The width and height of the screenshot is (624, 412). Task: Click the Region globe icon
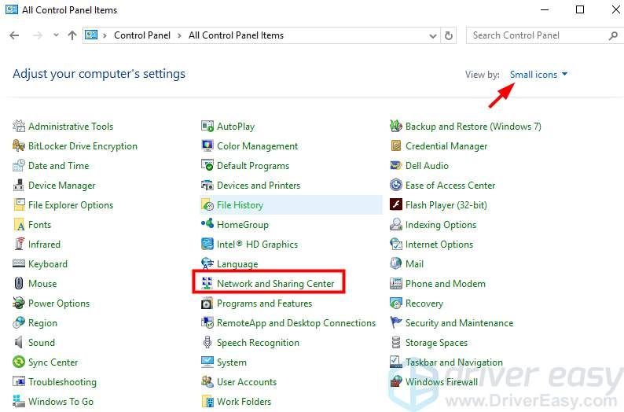coord(19,323)
